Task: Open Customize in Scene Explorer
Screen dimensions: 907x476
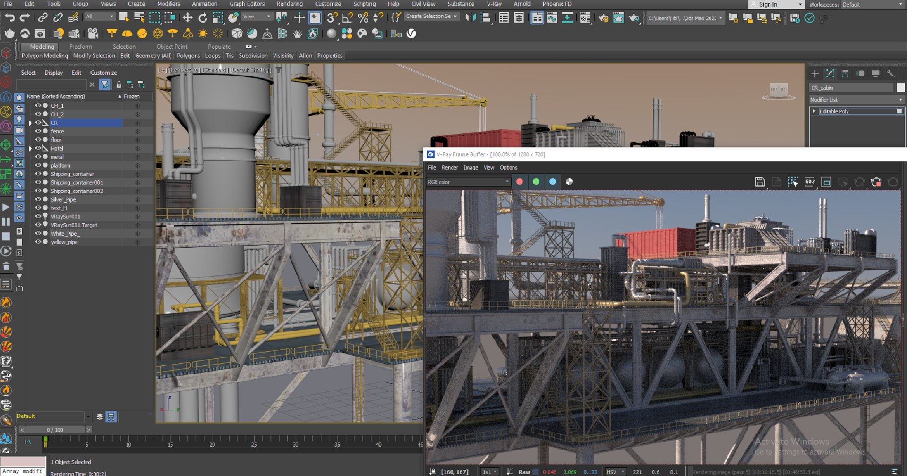Action: pos(103,73)
